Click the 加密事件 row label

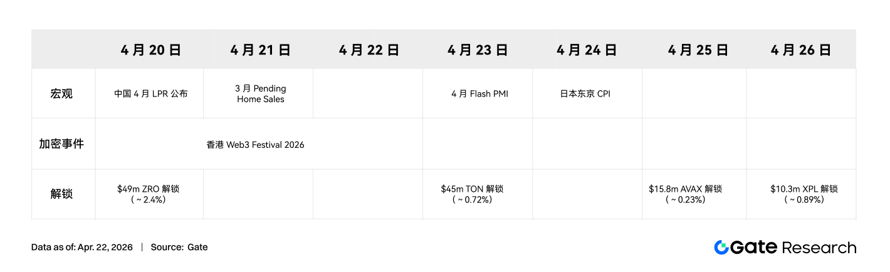click(61, 144)
